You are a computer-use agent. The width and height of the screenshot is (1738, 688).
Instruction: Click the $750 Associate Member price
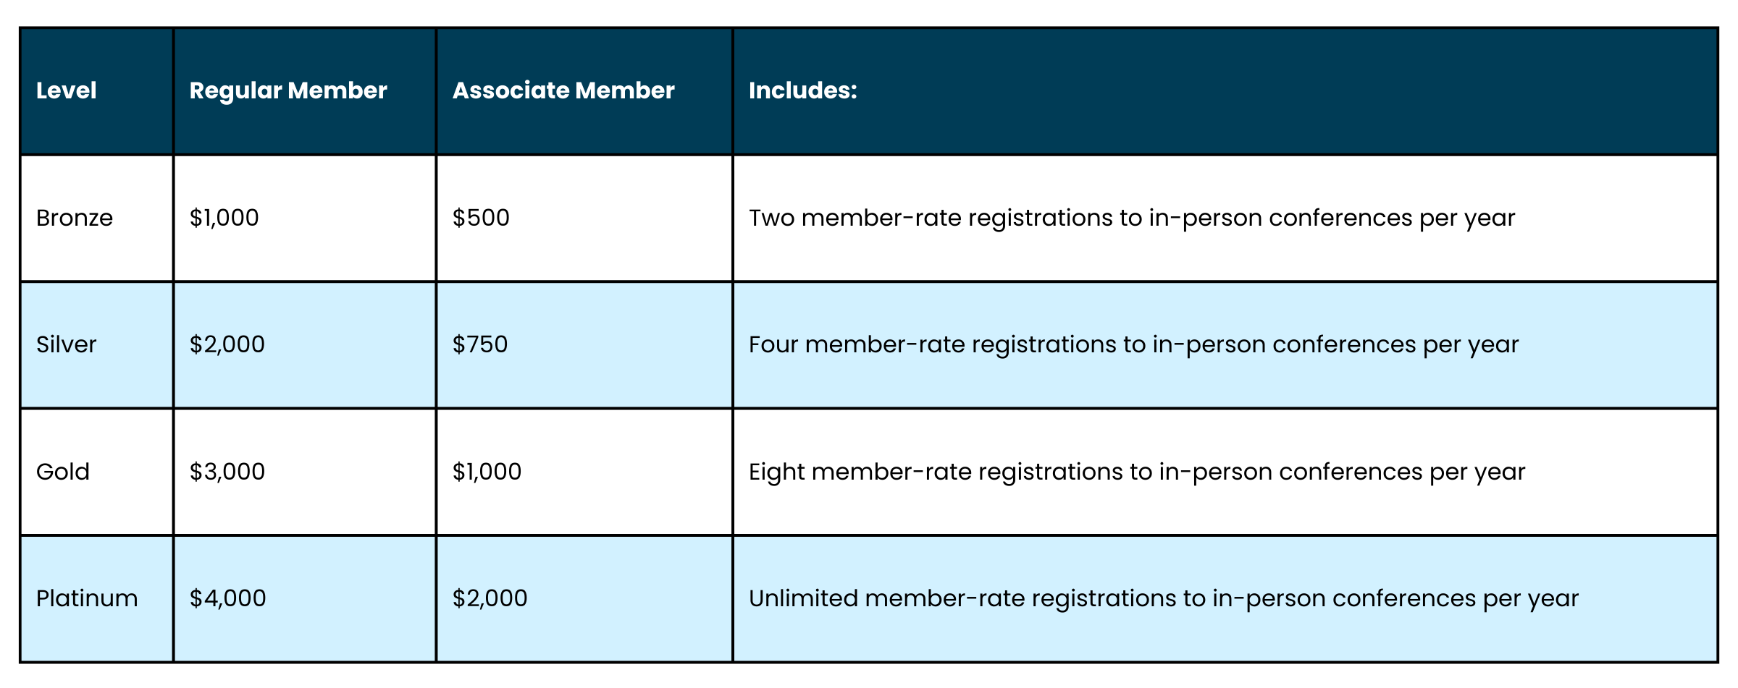click(480, 344)
